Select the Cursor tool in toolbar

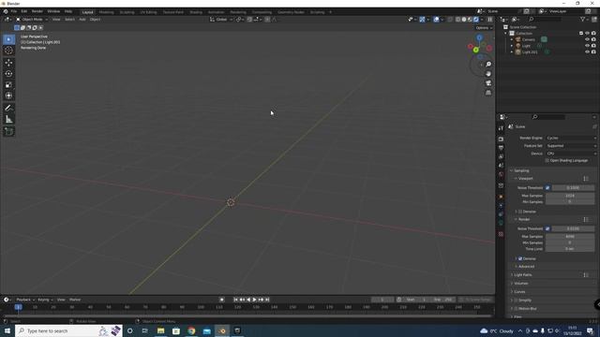[8, 51]
